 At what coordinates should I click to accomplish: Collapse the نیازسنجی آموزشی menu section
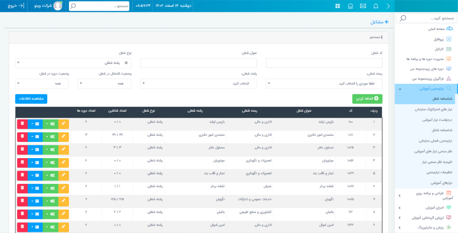coord(426,89)
